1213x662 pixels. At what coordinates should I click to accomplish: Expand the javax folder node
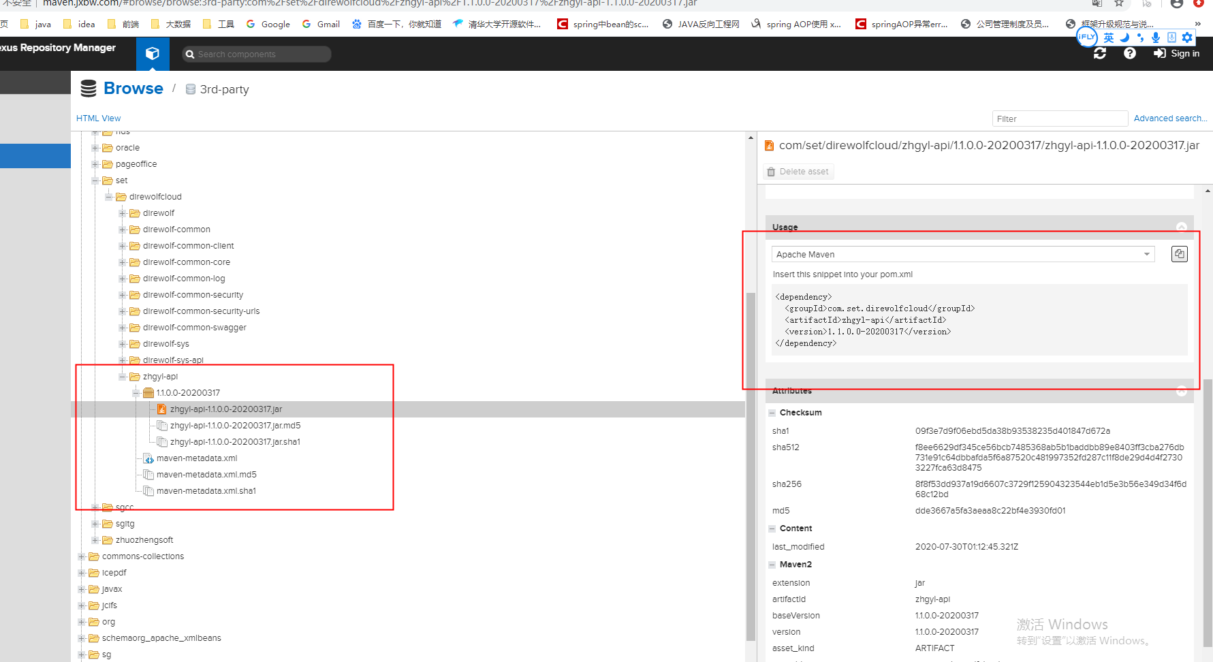(x=82, y=589)
